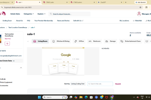Open the HP app on taskbar
151x100 pixels.
(96, 97)
